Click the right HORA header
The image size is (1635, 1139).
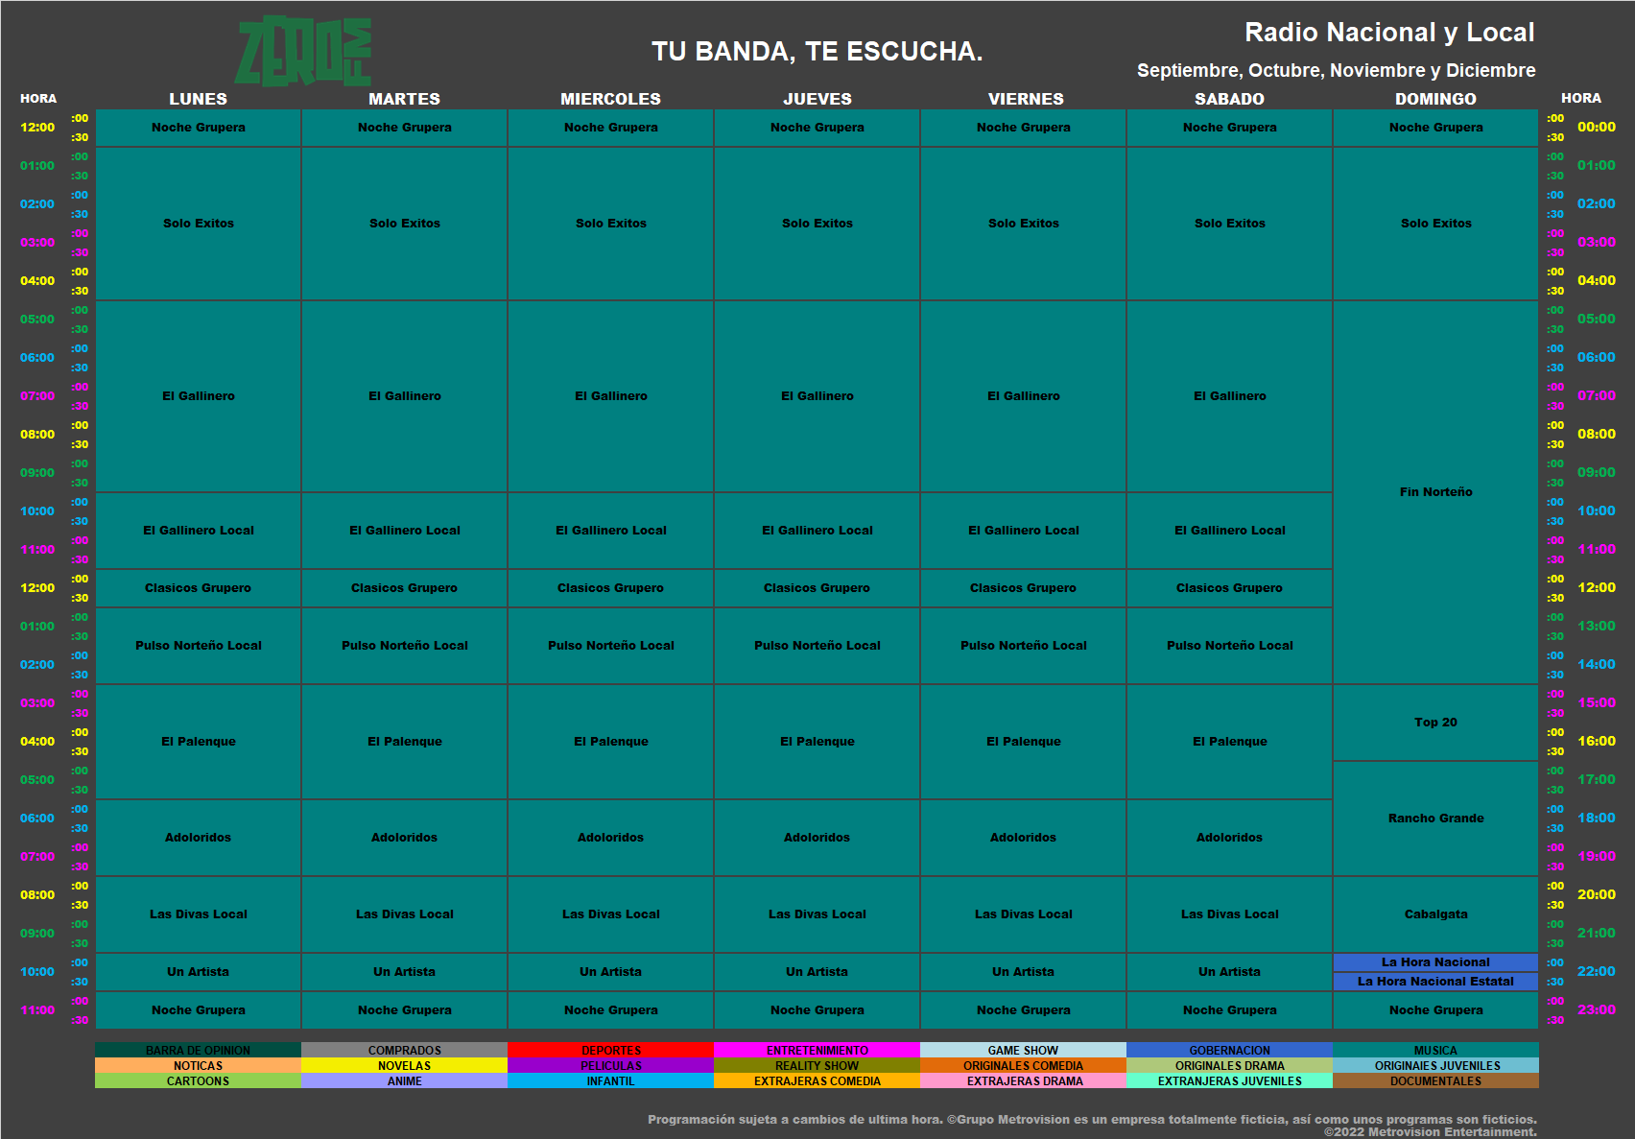tap(1581, 98)
